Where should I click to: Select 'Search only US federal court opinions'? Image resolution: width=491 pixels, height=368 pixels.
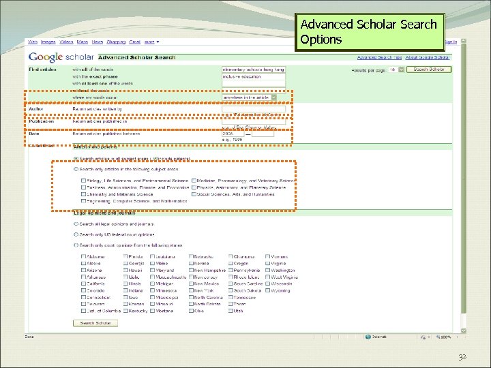[76, 234]
